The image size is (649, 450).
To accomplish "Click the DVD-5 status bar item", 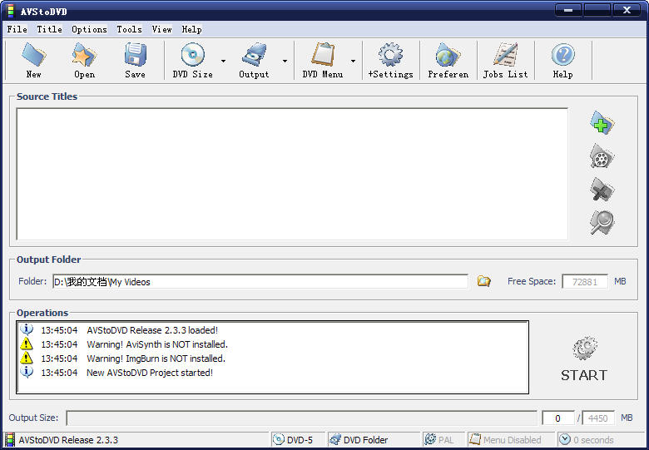I will (298, 440).
